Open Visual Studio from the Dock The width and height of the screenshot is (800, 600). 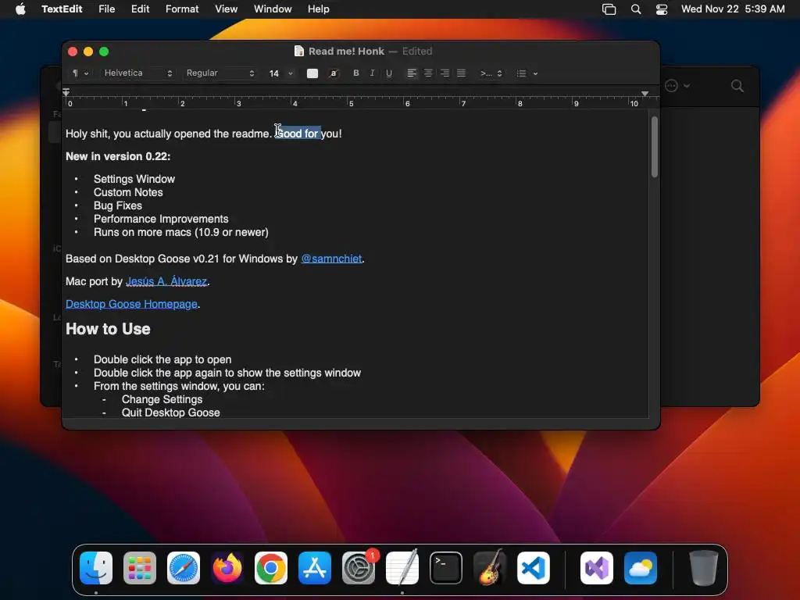[597, 568]
